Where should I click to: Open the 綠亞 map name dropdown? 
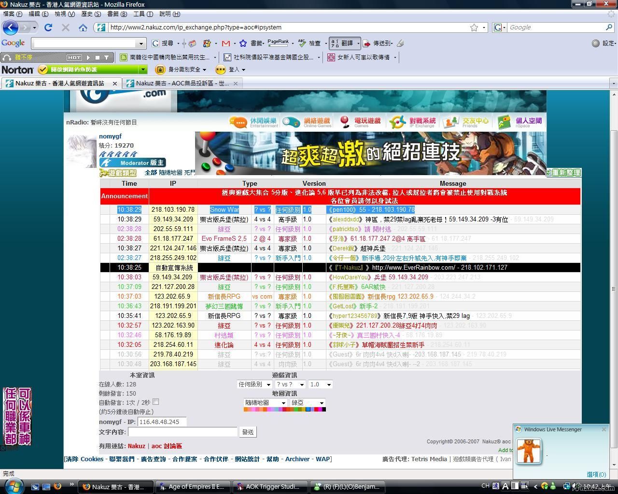pos(308,403)
